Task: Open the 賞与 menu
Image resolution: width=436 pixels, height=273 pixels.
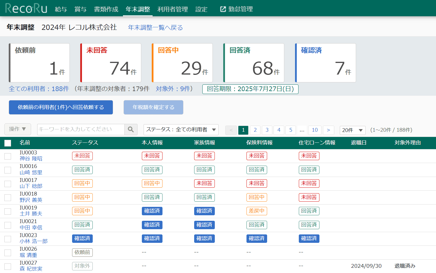Action: tap(81, 9)
